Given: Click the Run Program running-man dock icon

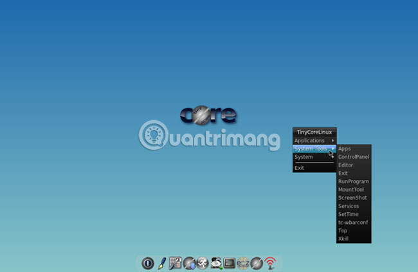Looking at the screenshot, I should point(203,263).
